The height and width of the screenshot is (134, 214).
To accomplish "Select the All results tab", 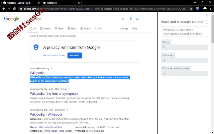I will pyautogui.click(x=33, y=28).
